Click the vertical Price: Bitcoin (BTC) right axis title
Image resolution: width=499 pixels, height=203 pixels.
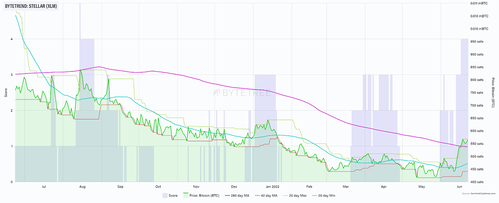493,92
